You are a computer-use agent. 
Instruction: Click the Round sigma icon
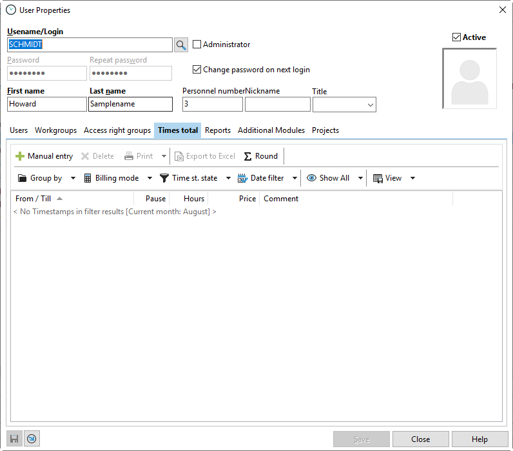coord(247,156)
